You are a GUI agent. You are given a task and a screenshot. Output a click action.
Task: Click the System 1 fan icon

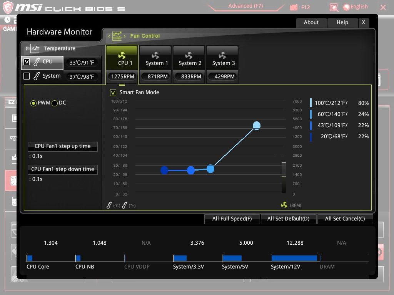tap(155, 55)
